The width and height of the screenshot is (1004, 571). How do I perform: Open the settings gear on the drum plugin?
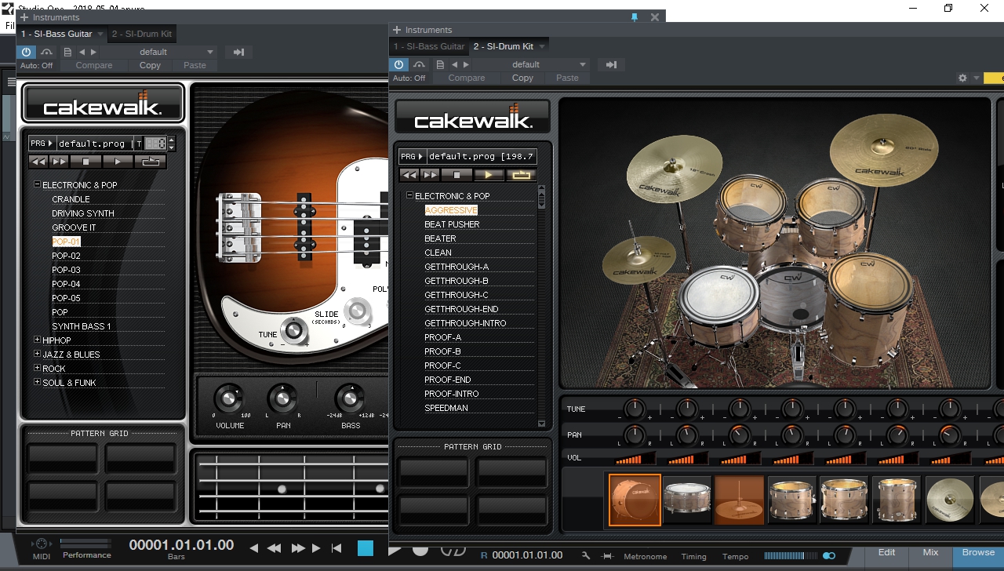tap(962, 78)
